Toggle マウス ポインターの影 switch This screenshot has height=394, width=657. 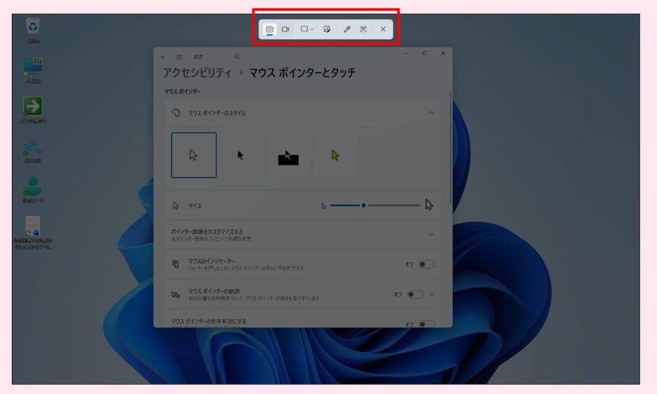pyautogui.click(x=426, y=324)
